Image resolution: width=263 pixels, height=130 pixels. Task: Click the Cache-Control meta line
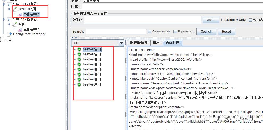173,79
